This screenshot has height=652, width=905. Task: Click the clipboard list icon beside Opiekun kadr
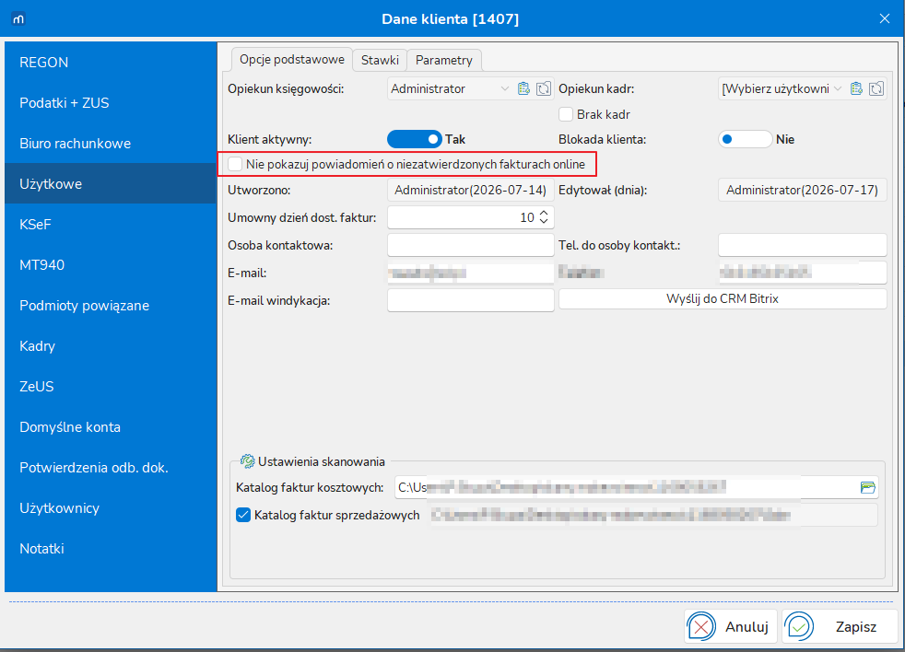click(856, 88)
